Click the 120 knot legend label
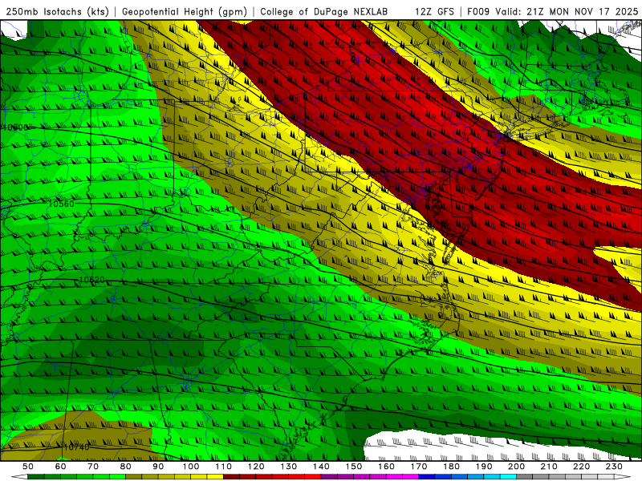 pos(256,467)
